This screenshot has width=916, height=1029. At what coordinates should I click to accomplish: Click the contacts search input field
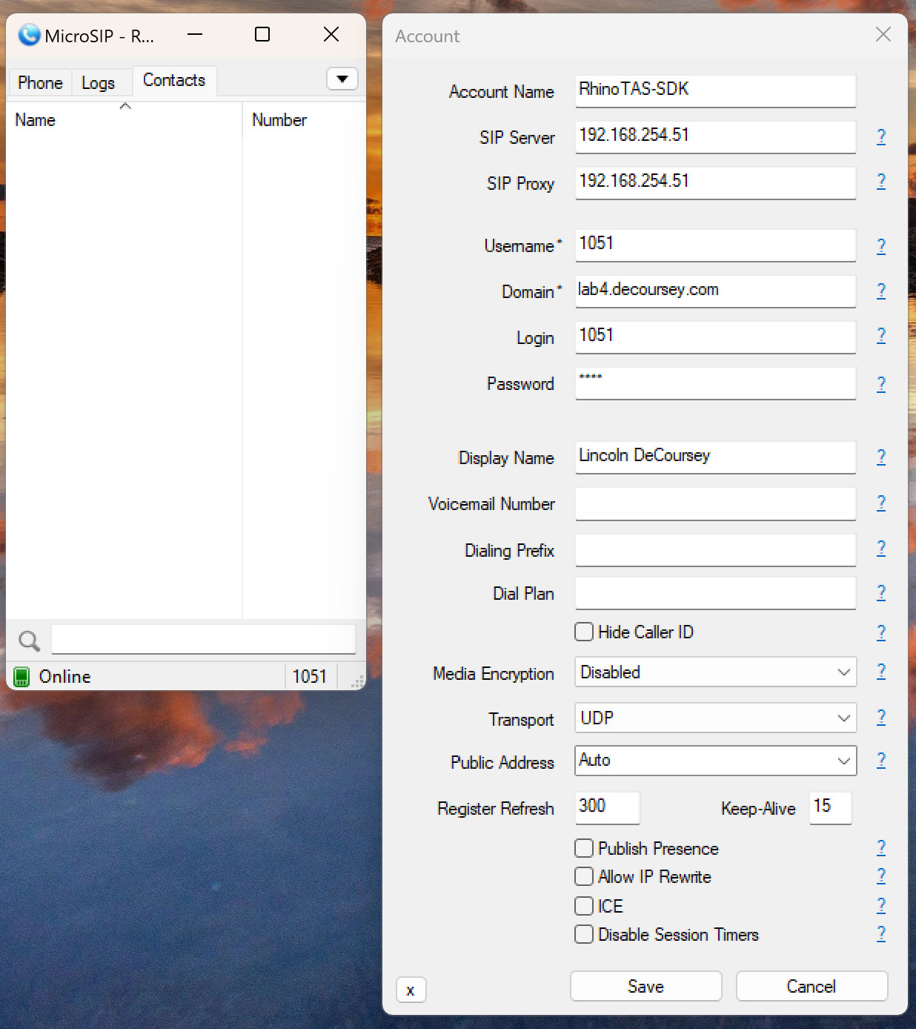pyautogui.click(x=204, y=639)
